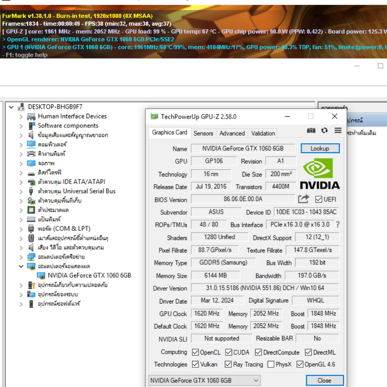Click the Human Interface Devices icon
Viewport: 387px width, 387px height.
31,116
